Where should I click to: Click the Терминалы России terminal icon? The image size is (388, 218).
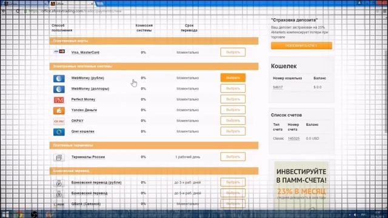coord(59,157)
